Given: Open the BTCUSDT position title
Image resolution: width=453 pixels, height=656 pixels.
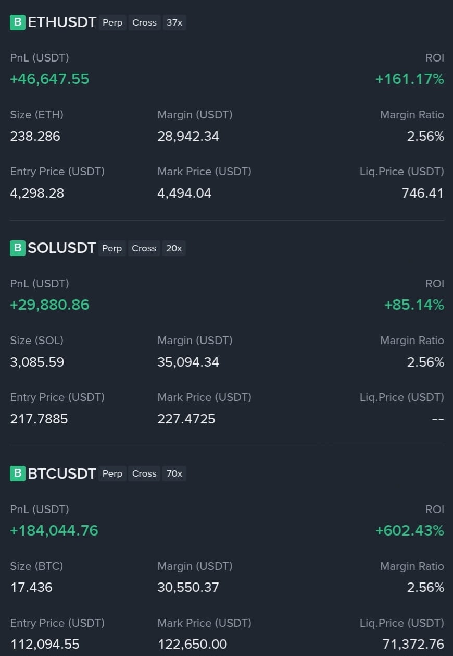Looking at the screenshot, I should click(62, 473).
